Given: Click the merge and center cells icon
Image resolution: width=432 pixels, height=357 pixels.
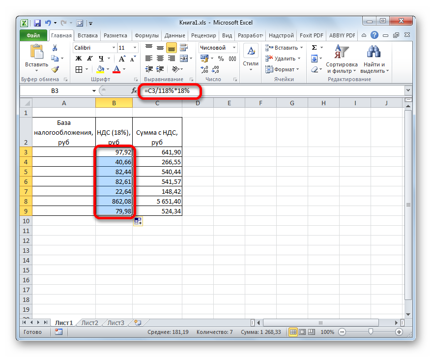Looking at the screenshot, I should (x=184, y=59).
